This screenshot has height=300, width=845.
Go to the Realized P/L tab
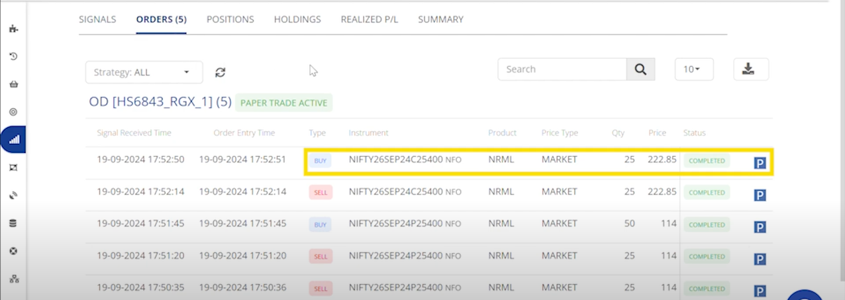(x=370, y=19)
